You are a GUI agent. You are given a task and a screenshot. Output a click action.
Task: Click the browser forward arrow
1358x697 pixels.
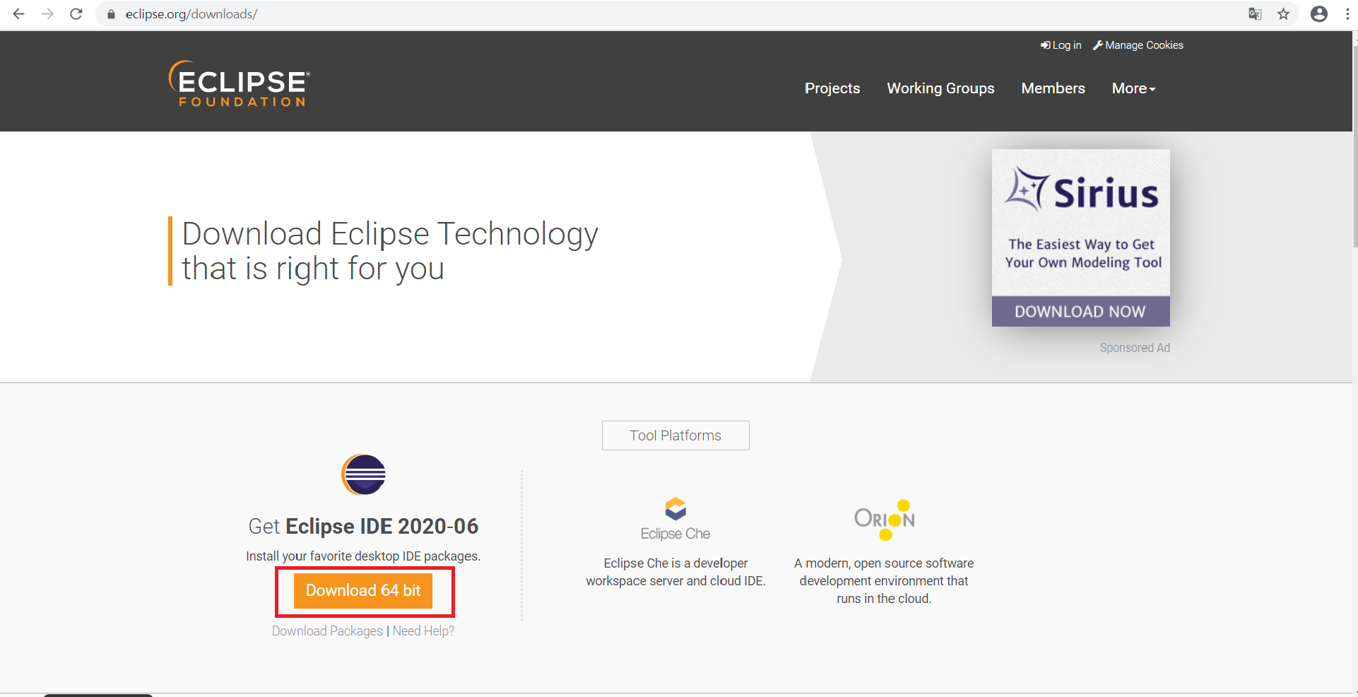pyautogui.click(x=47, y=14)
